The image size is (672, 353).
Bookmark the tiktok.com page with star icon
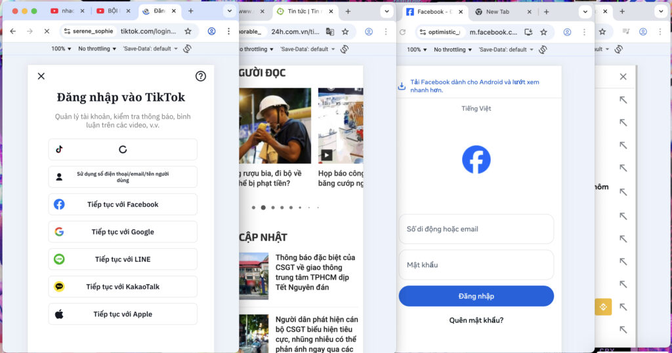pos(188,31)
